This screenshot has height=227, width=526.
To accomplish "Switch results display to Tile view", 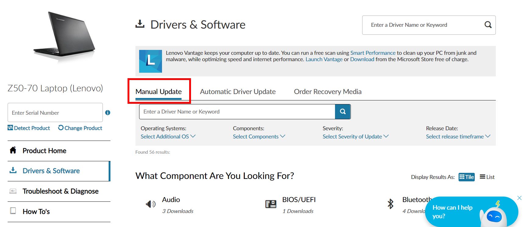I will tap(467, 177).
